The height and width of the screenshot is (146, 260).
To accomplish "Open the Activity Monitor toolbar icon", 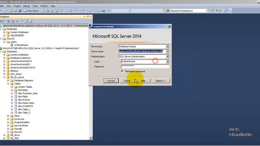I will (103, 11).
